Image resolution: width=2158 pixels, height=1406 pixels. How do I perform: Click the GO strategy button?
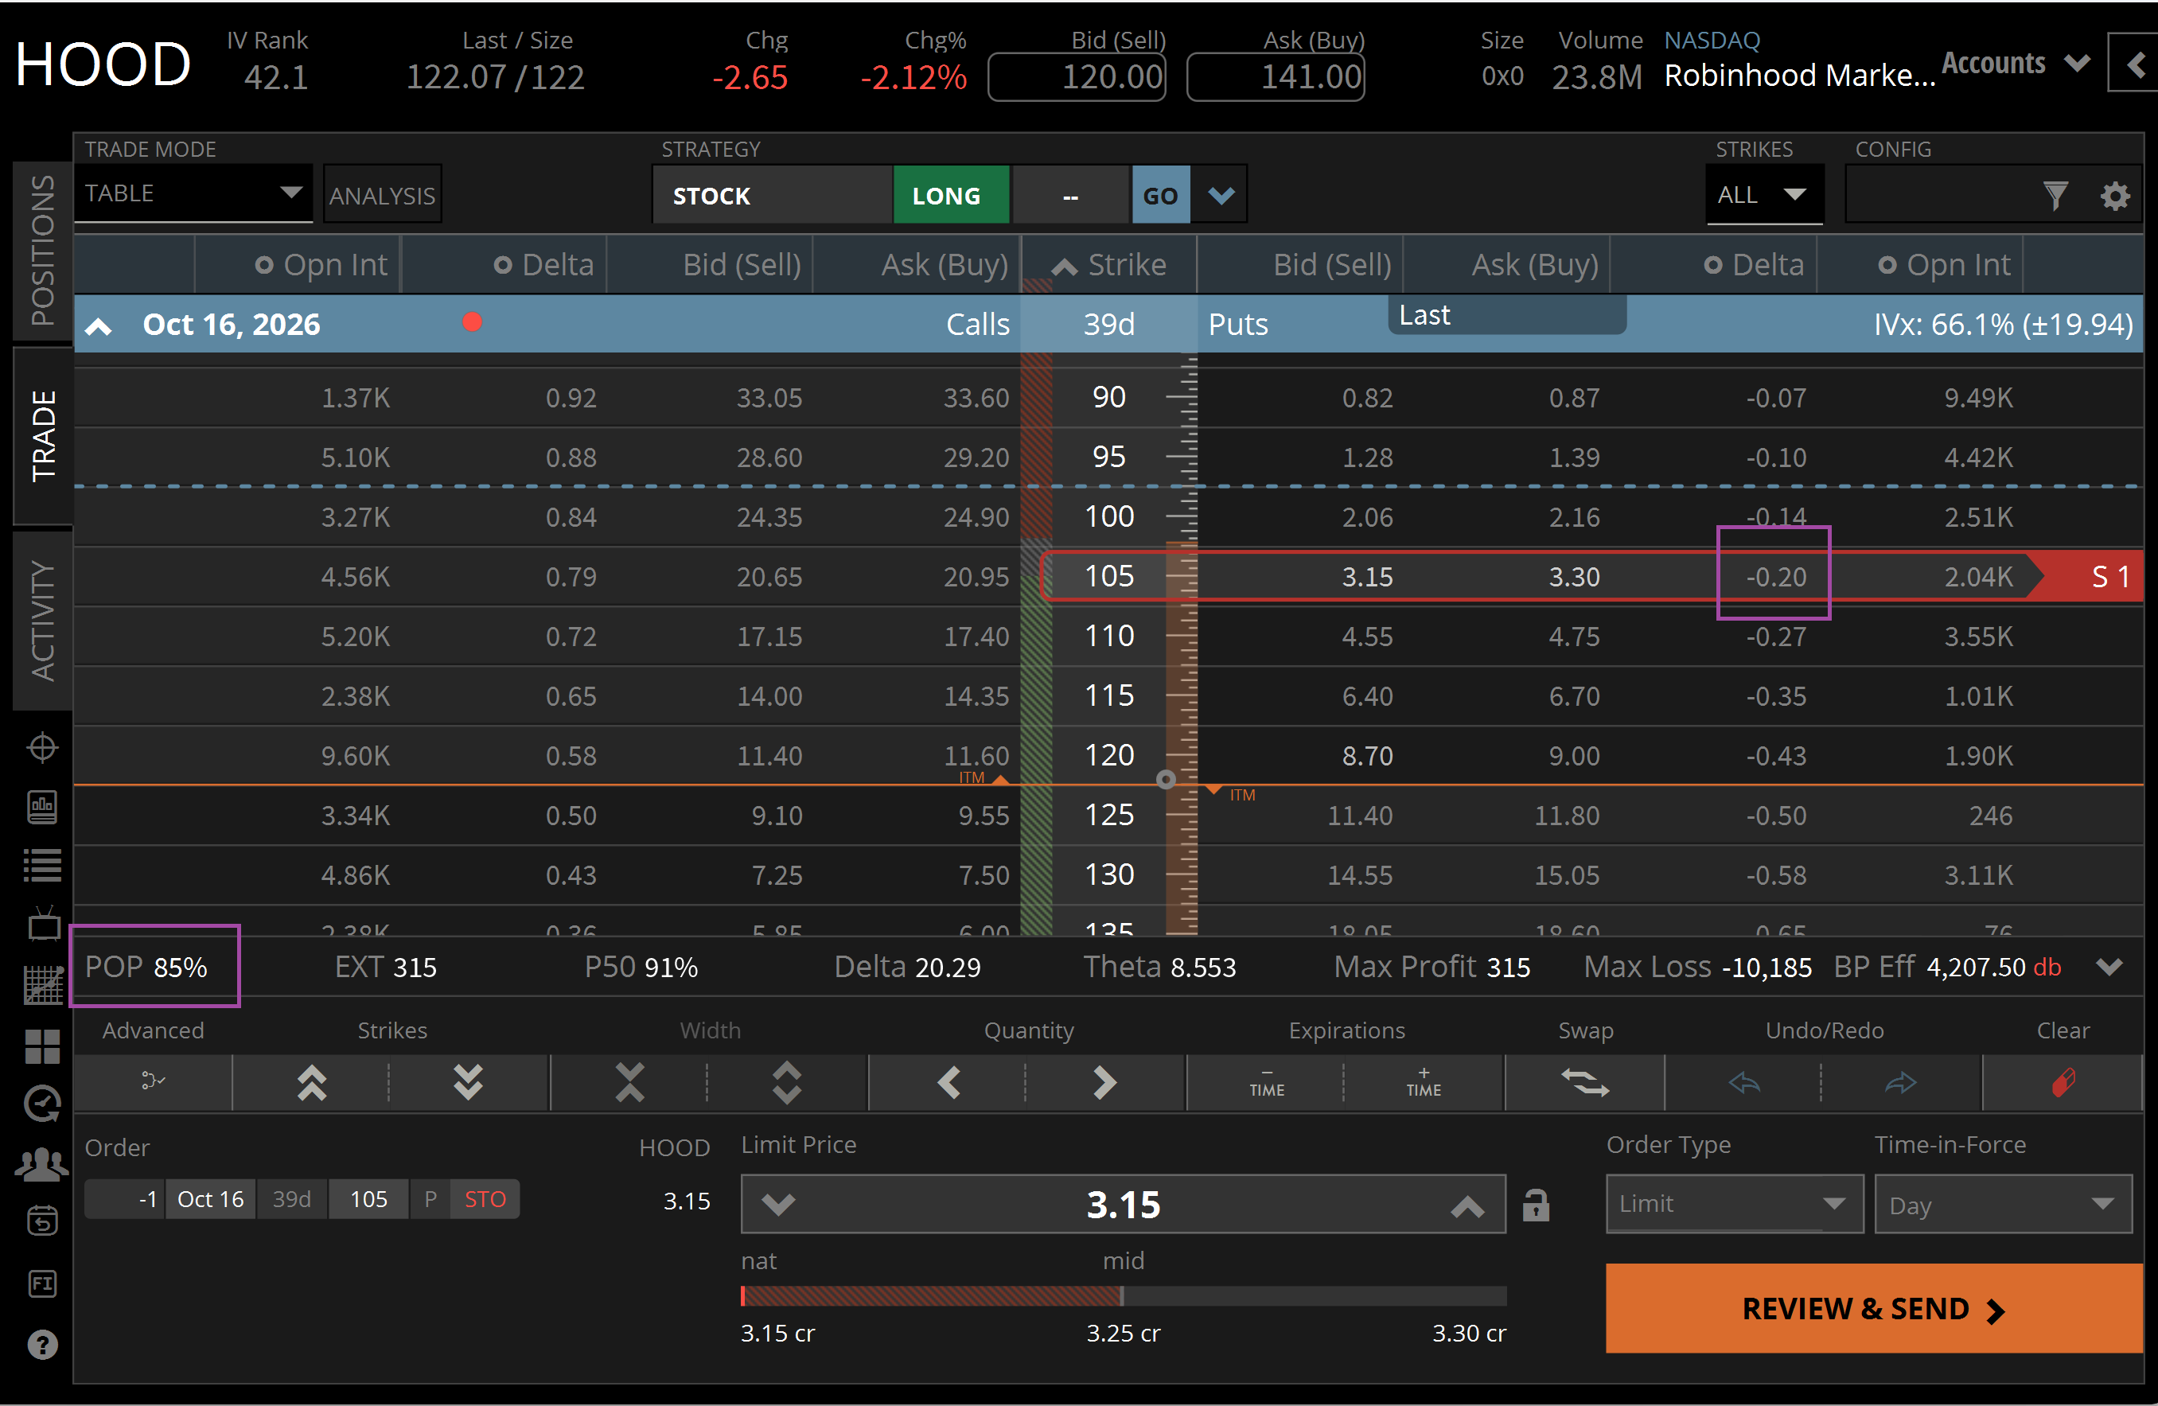point(1159,195)
